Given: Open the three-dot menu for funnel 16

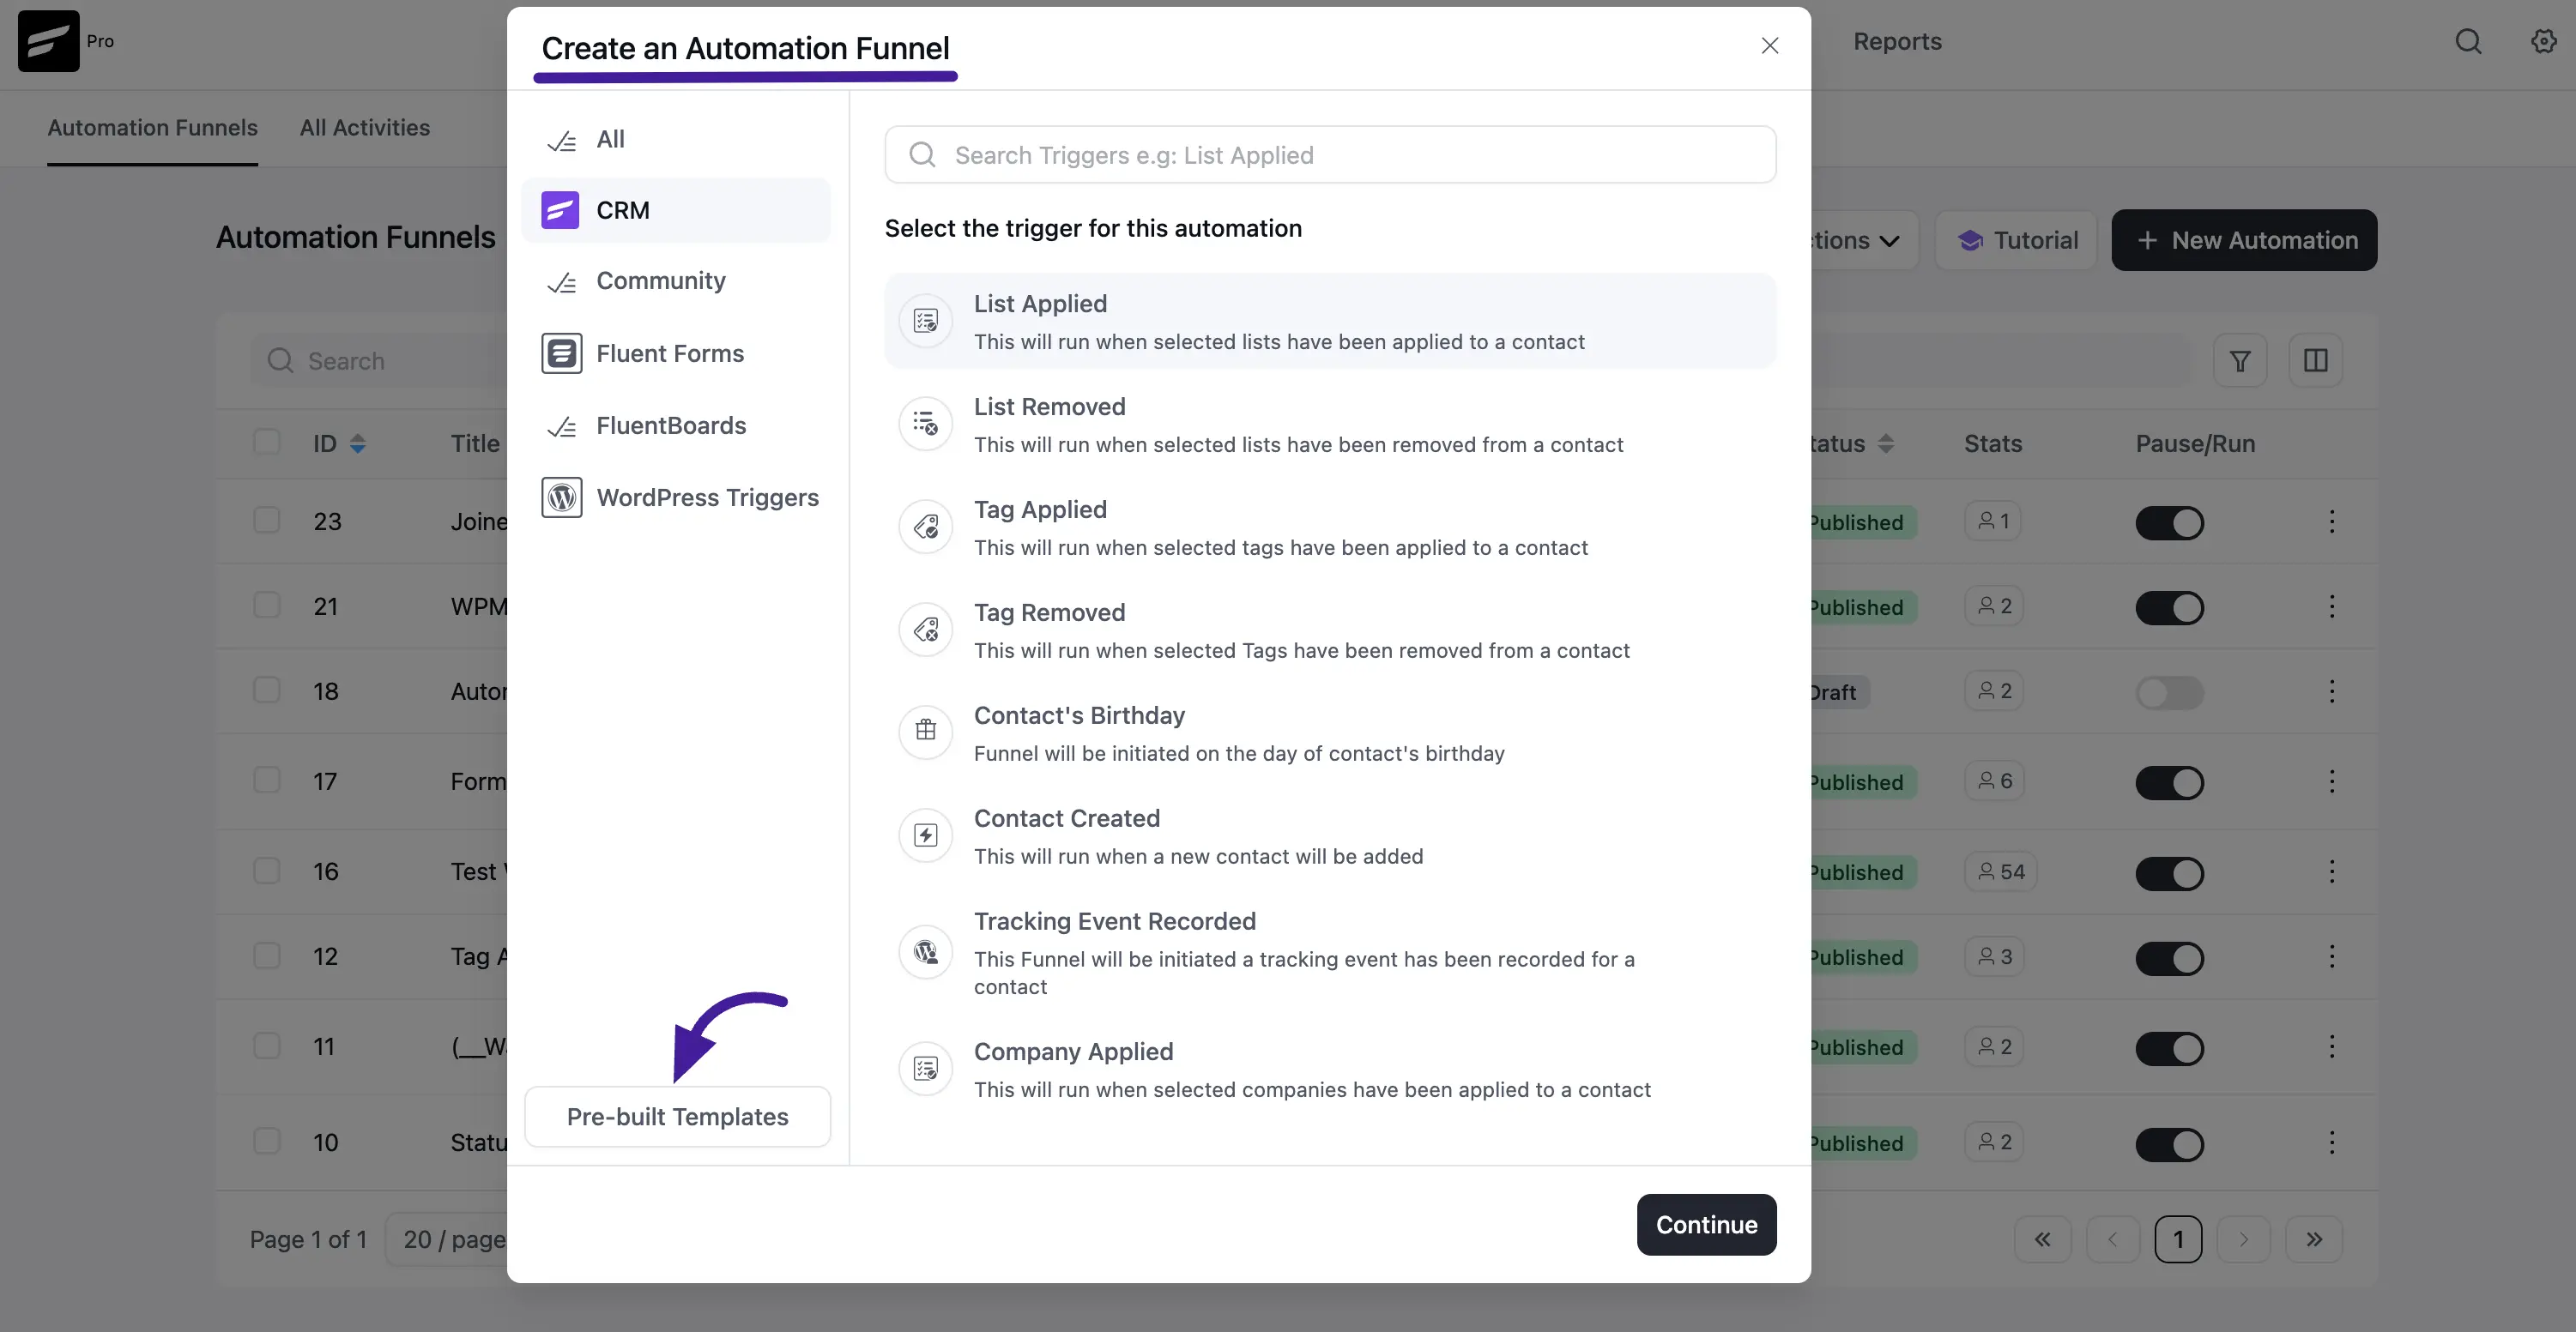Looking at the screenshot, I should pos(2332,871).
